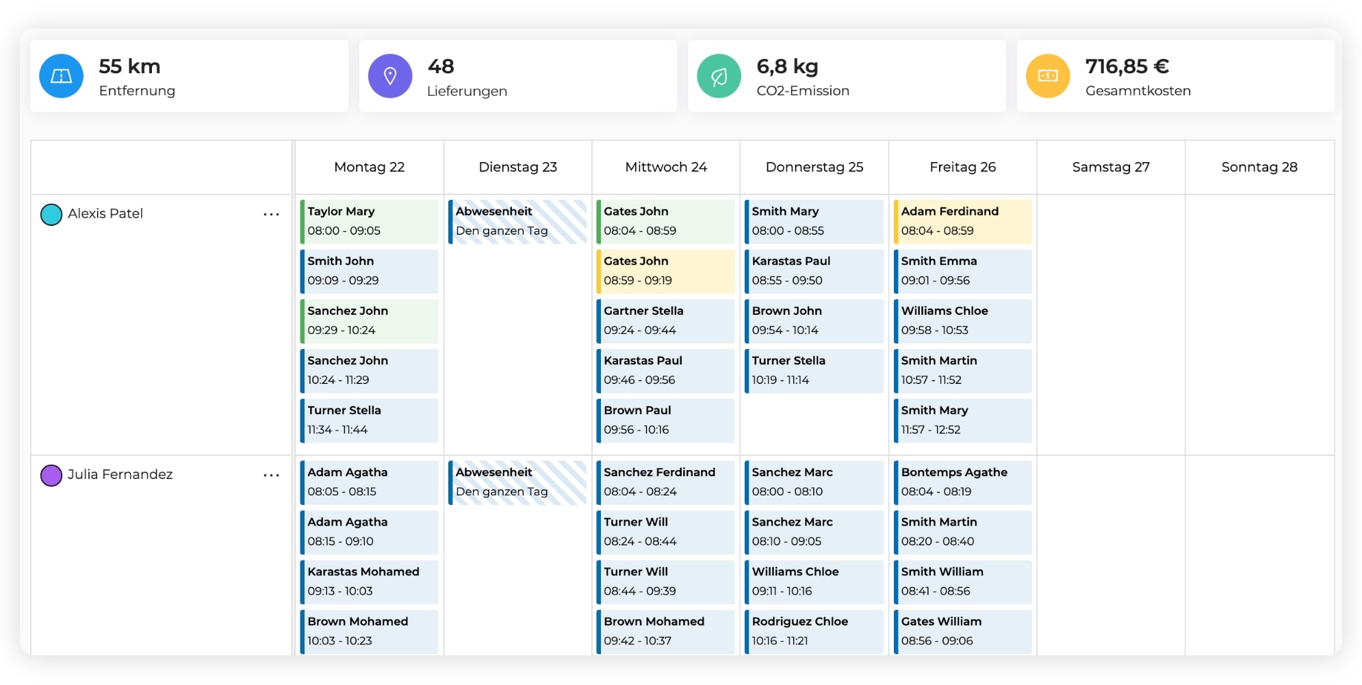The width and height of the screenshot is (1362, 685).
Task: Click the blue road distance icon
Action: [61, 76]
